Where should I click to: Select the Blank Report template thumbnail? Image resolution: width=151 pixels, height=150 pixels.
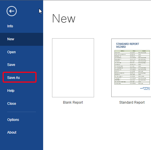click(x=73, y=68)
